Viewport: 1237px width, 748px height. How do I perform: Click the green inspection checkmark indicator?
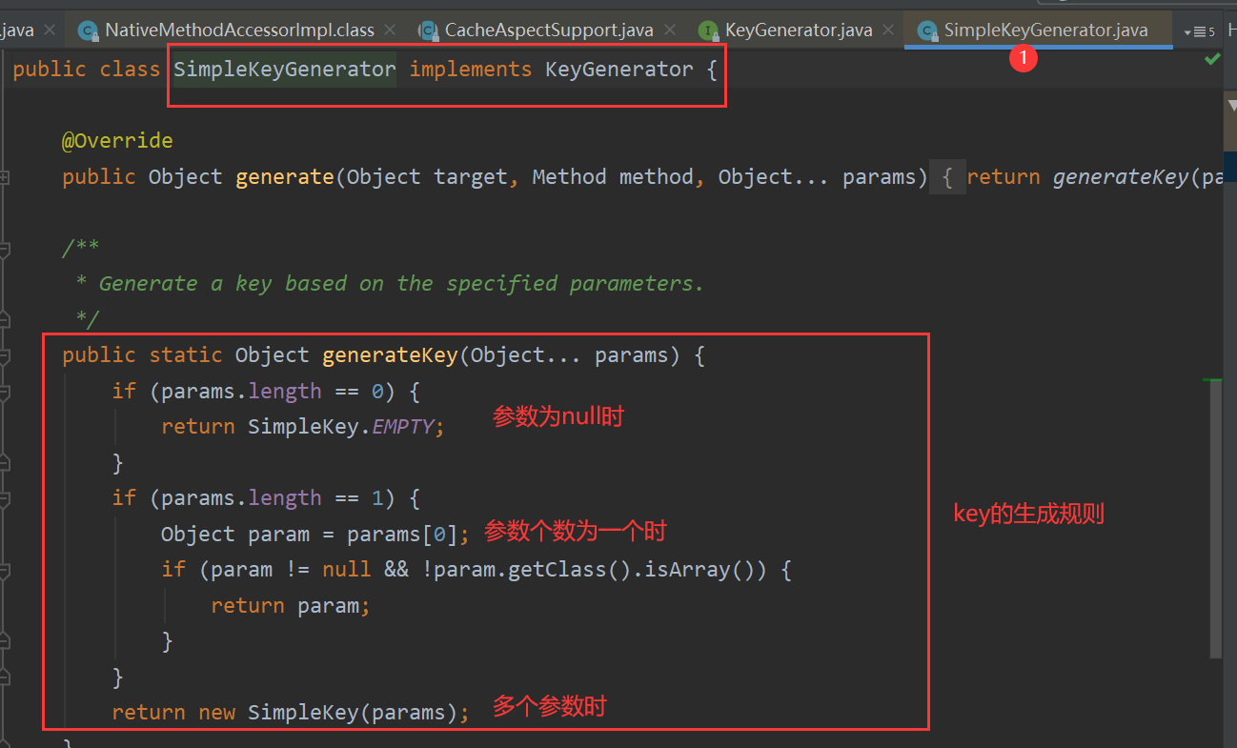tap(1211, 58)
